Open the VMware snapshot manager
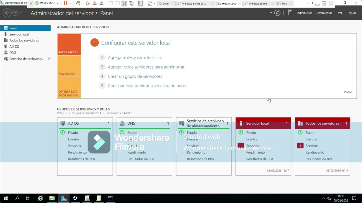 pos(101,3)
